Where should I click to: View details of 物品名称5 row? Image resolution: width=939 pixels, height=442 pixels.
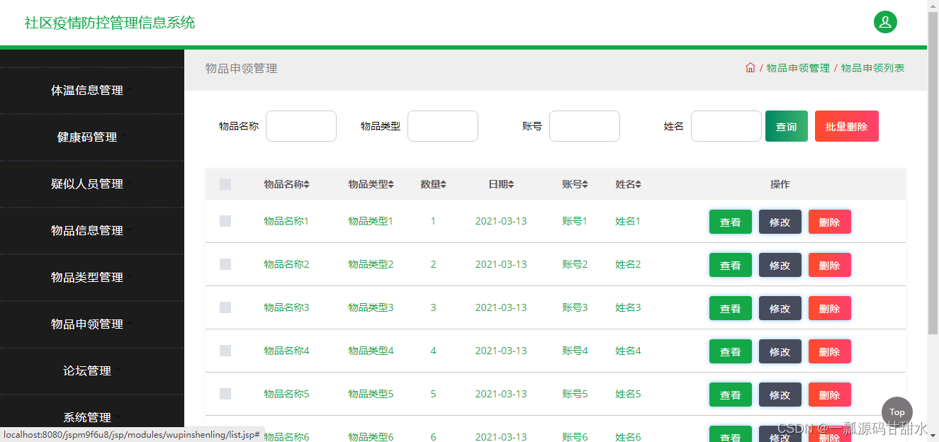point(731,395)
